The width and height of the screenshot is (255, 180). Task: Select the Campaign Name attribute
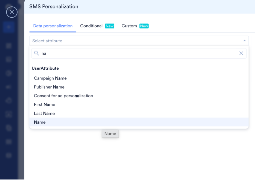point(139,78)
